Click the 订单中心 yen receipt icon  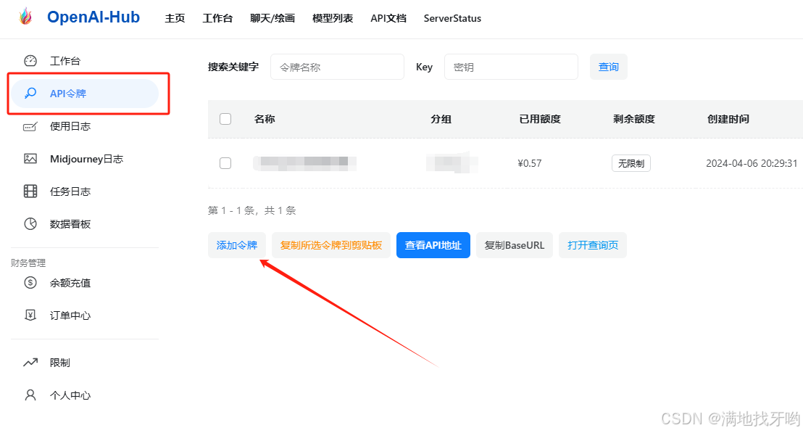[x=30, y=316]
